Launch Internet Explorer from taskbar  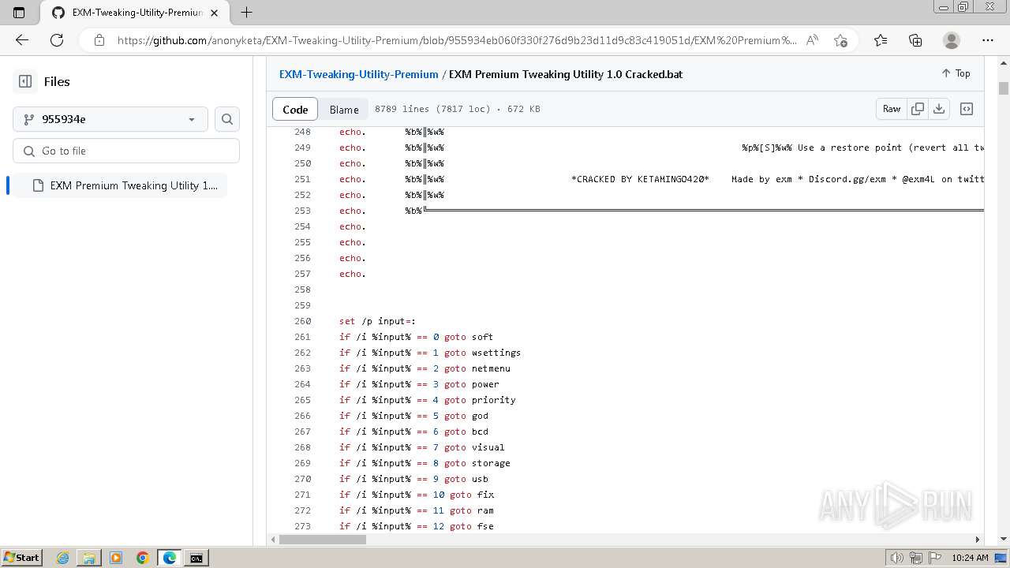[63, 558]
